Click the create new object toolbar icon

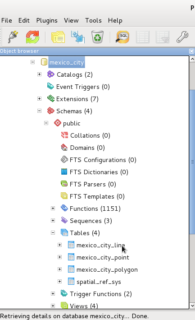pos(78,37)
